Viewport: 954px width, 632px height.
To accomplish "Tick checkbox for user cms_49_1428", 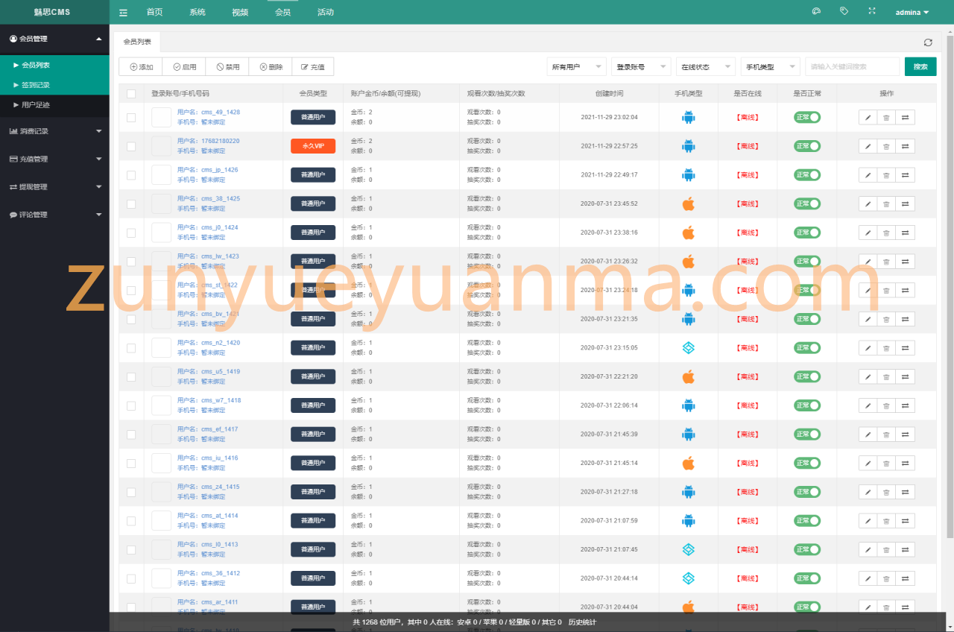I will [131, 117].
